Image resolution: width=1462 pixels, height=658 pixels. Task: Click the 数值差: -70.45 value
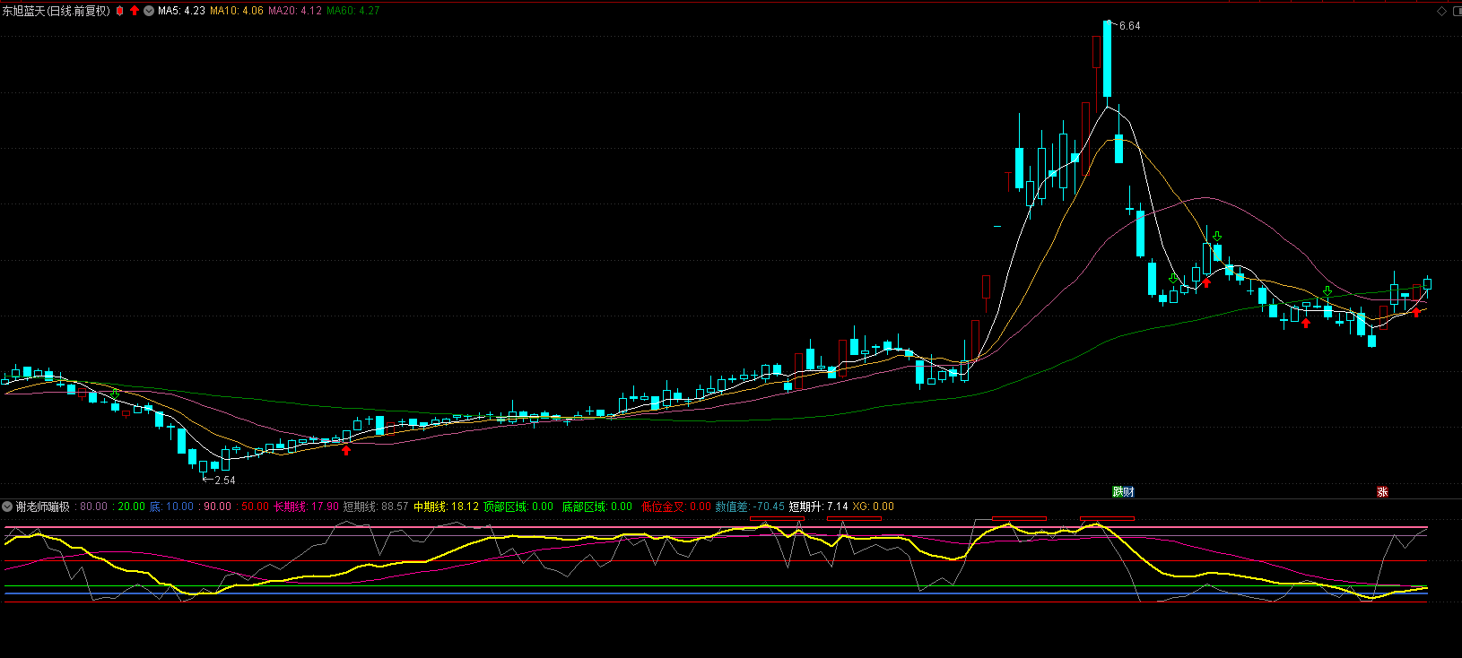pyautogui.click(x=750, y=506)
